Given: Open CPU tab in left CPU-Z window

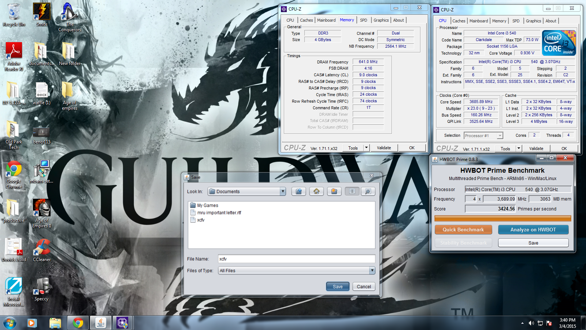Looking at the screenshot, I should click(x=290, y=20).
